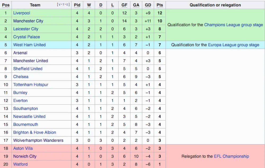Image resolution: width=265 pixels, height=168 pixels.
Task: Open the Wolverhampton Wanderers link
Action: (38, 140)
